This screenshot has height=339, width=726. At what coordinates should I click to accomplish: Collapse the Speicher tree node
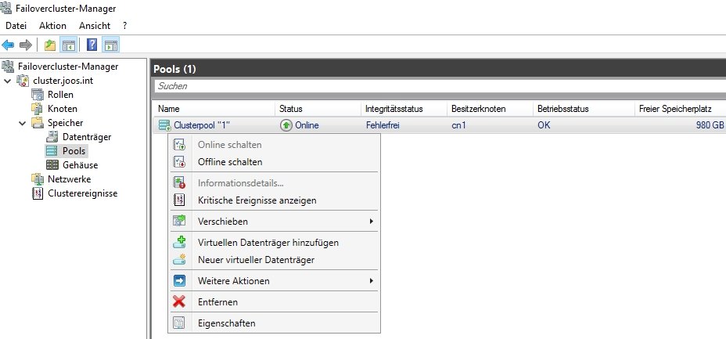23,123
